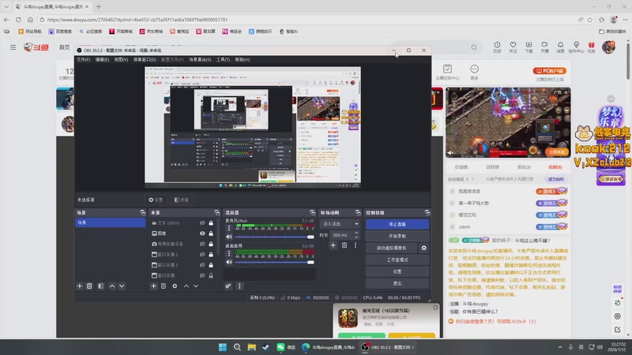Viewport: 632px width, 355px height.
Task: Open virtual camera settings gear icon
Action: (x=424, y=248)
